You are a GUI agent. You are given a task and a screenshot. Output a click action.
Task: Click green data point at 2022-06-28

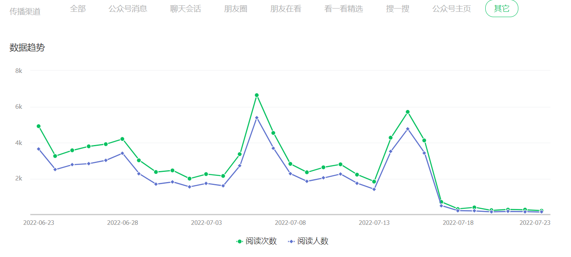point(122,139)
